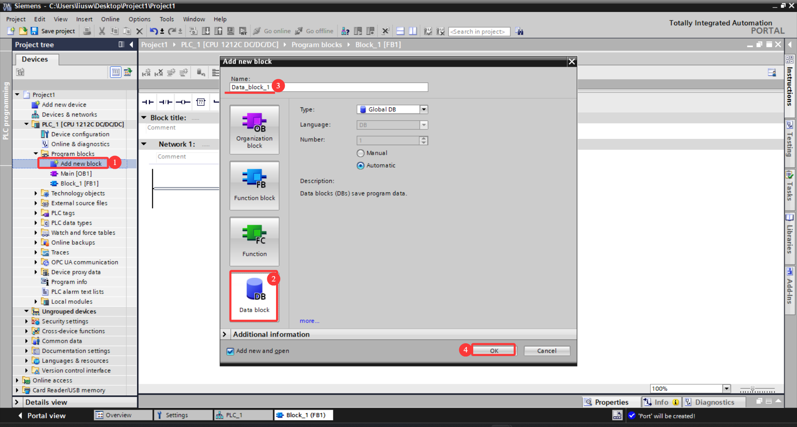Click the Print toolbar icon
Viewport: 797px width, 427px height.
pos(87,31)
